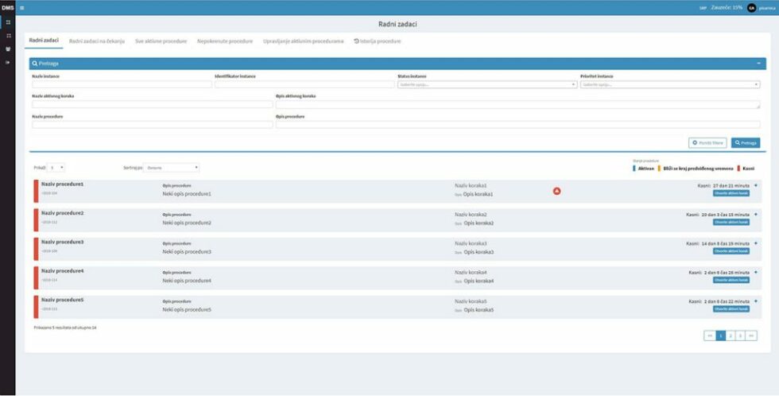Click the red Kasni legend swatch
The height and width of the screenshot is (396, 779).
[738, 169]
